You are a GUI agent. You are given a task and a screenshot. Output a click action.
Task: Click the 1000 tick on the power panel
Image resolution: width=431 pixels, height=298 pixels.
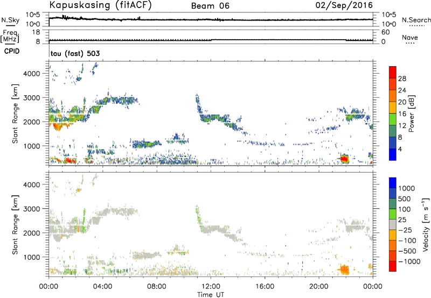[32, 146]
